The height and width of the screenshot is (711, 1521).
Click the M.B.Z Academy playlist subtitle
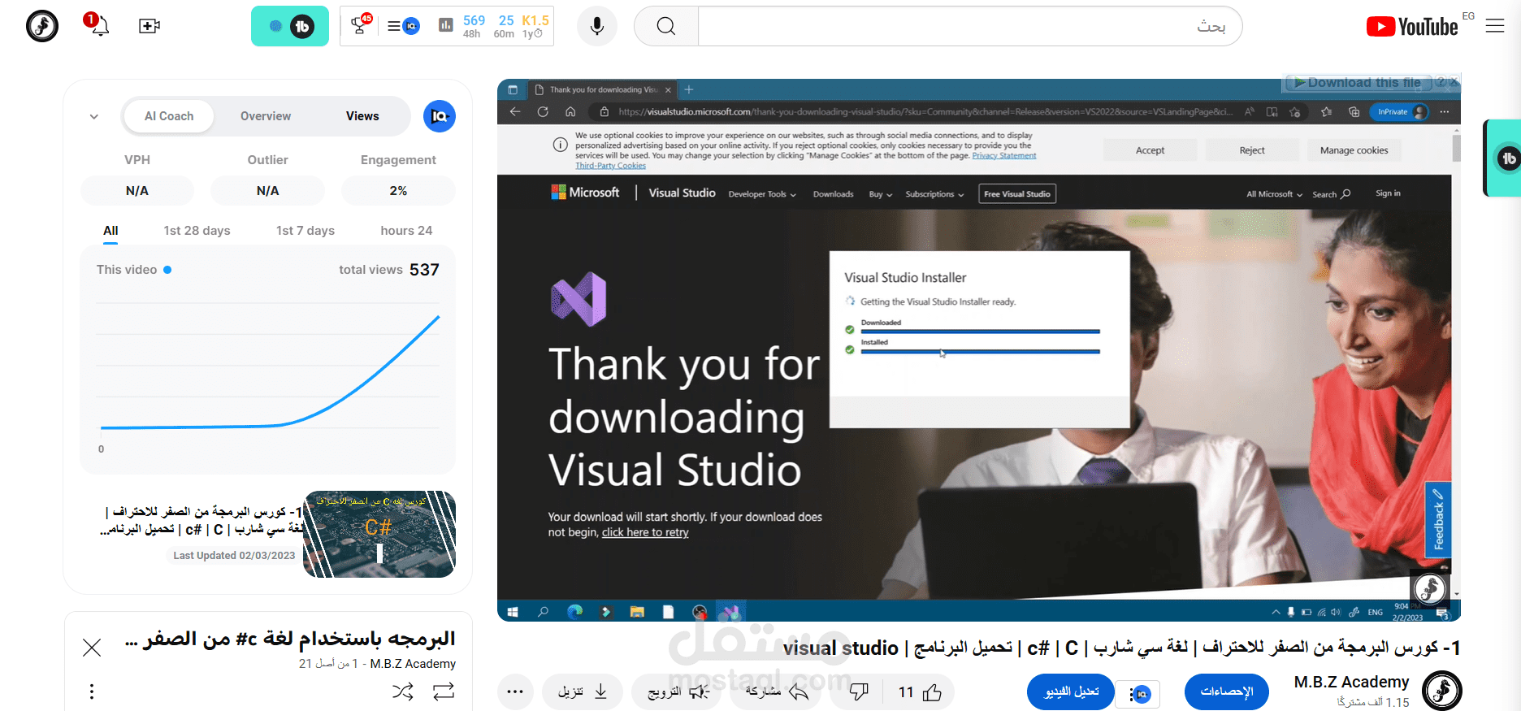[413, 664]
